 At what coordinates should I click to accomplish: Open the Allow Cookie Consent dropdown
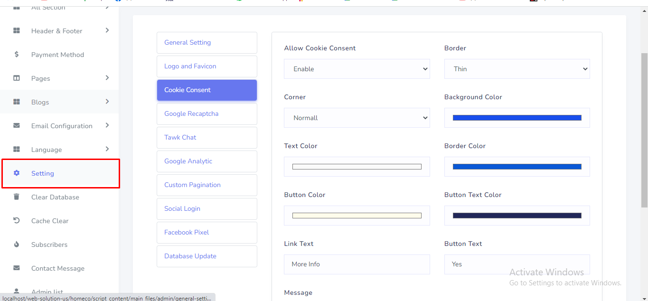[357, 69]
